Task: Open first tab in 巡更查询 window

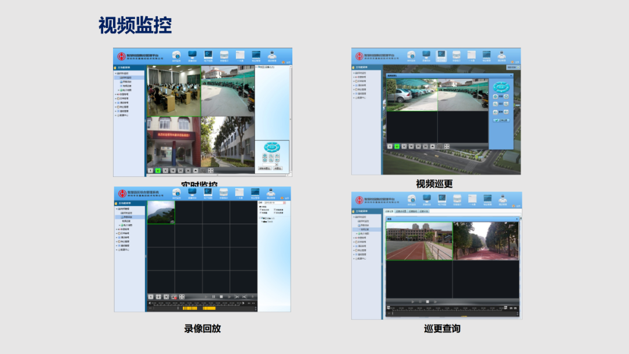Action: click(389, 211)
